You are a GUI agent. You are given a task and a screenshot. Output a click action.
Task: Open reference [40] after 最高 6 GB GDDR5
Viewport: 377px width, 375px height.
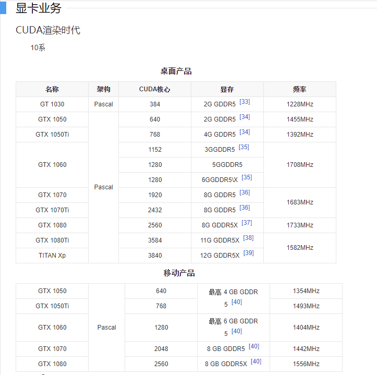click(x=237, y=332)
